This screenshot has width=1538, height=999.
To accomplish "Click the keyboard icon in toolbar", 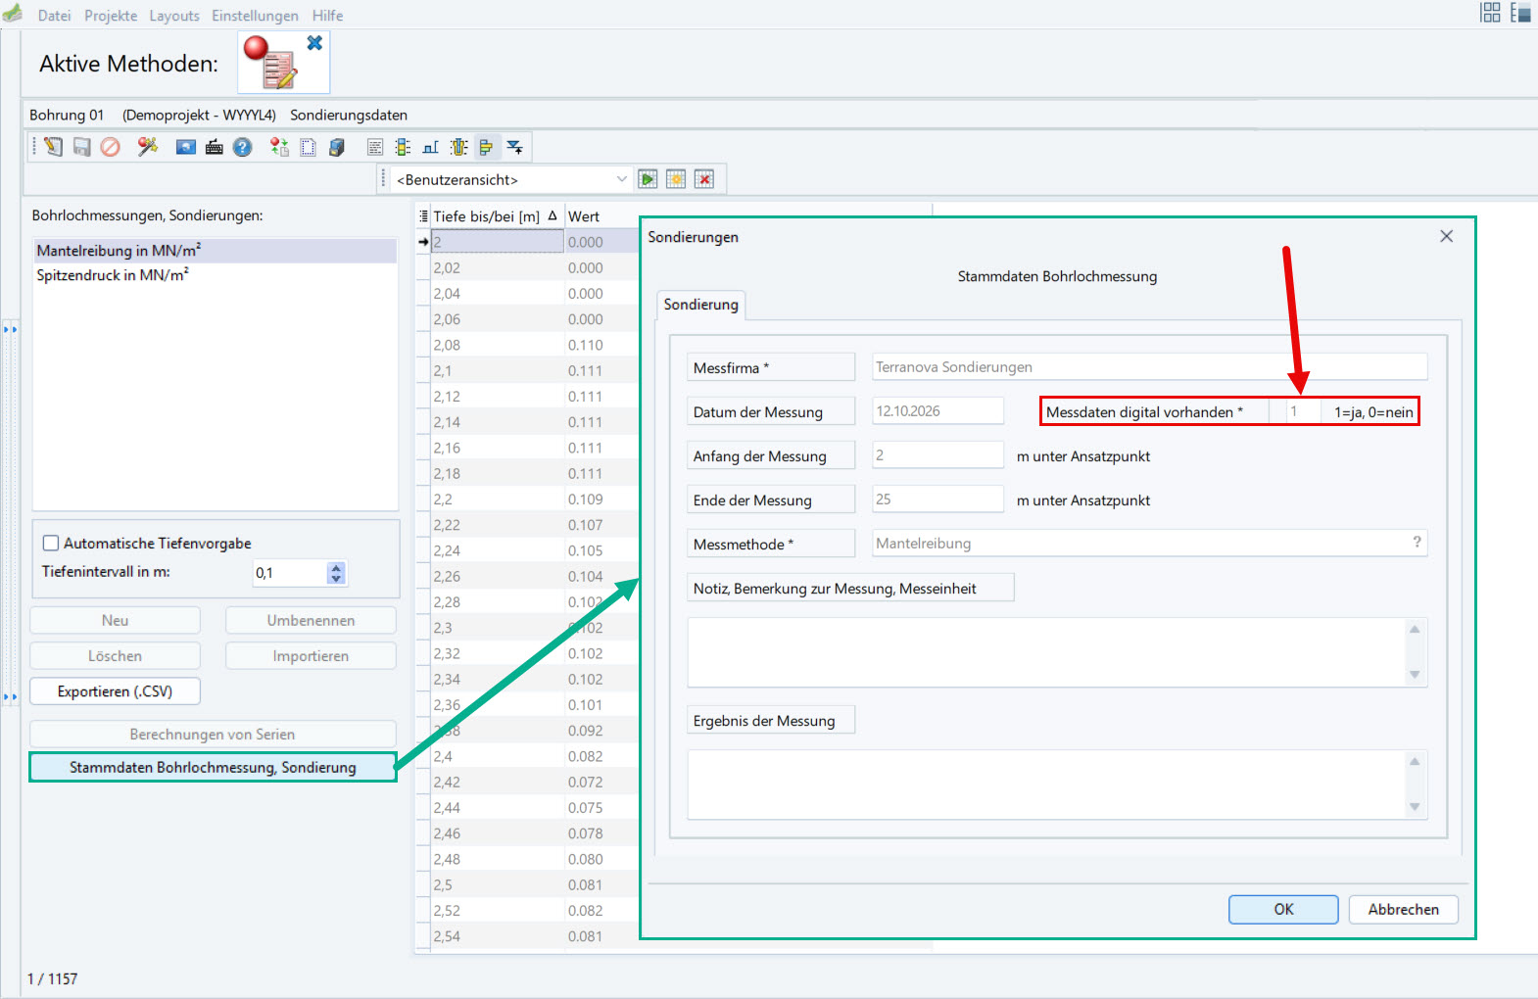I will (215, 147).
